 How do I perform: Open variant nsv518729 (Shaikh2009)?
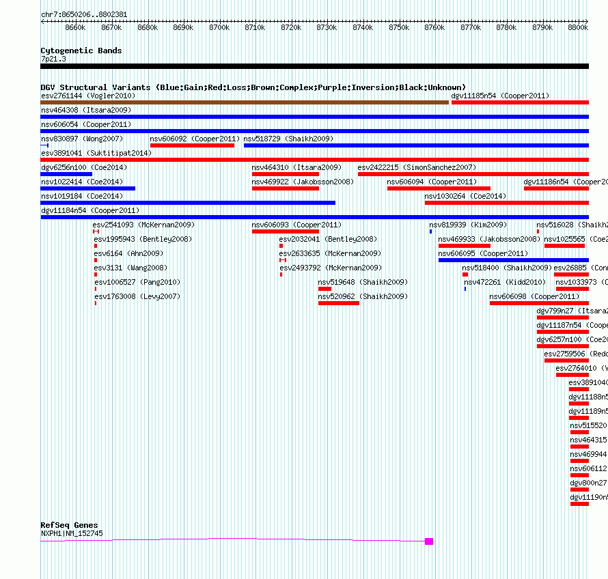(417, 145)
